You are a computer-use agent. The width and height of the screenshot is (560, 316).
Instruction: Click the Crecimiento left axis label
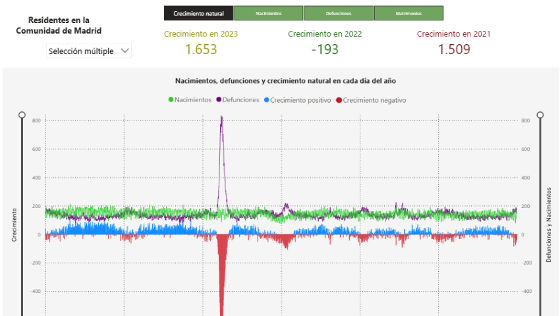(x=14, y=226)
